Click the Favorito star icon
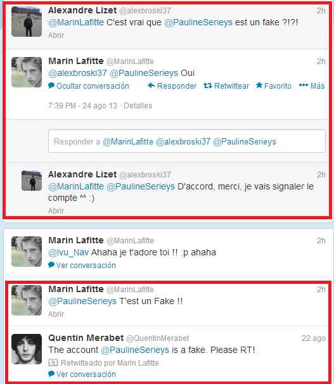The width and height of the screenshot is (334, 384). [x=259, y=85]
